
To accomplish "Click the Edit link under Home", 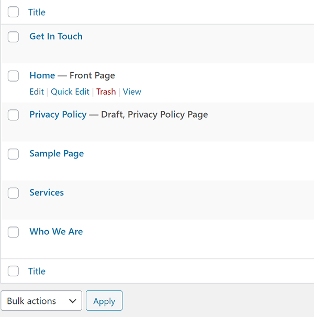I will pos(37,92).
